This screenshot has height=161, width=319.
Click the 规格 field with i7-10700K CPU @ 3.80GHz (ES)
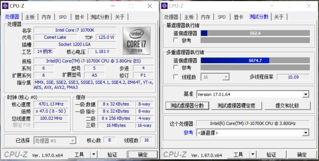(x=93, y=61)
